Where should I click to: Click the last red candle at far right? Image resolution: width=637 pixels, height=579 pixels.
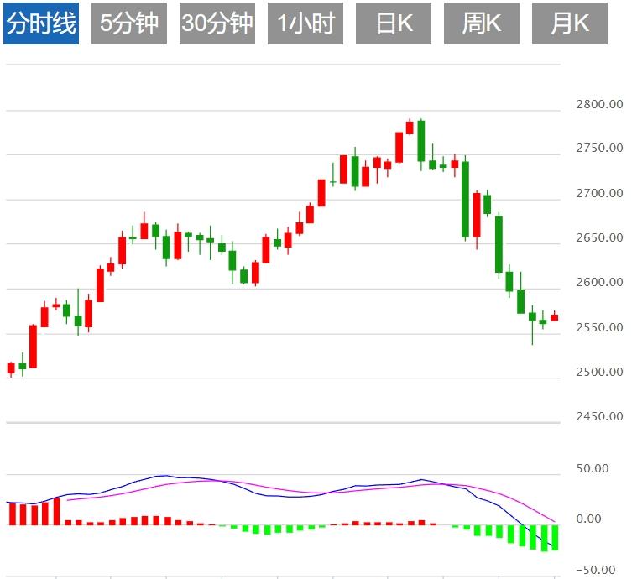click(554, 317)
